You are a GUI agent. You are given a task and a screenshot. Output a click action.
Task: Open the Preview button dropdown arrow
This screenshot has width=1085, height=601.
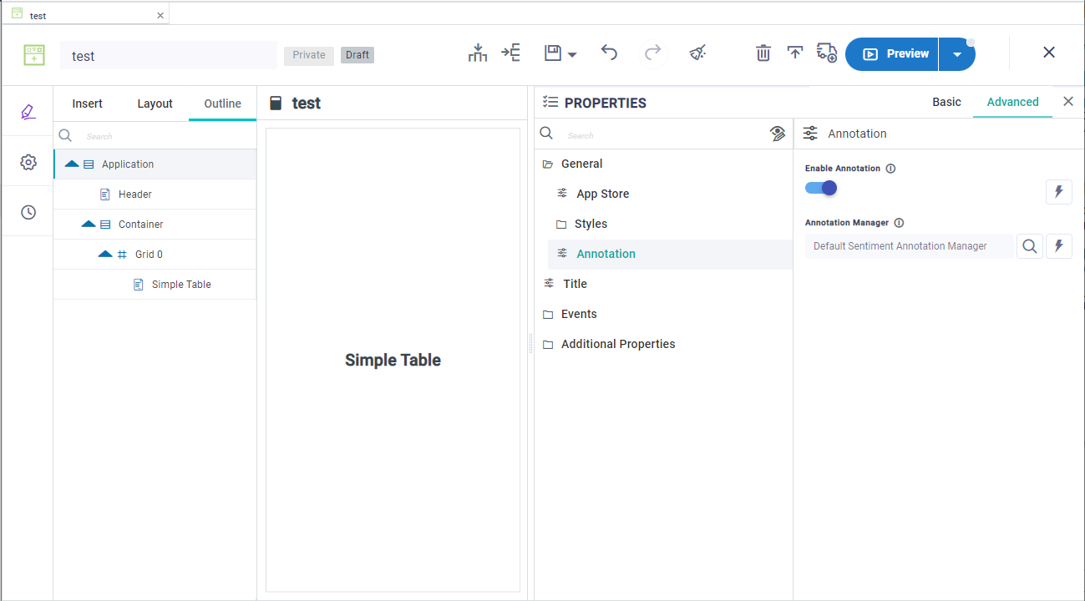tap(957, 54)
